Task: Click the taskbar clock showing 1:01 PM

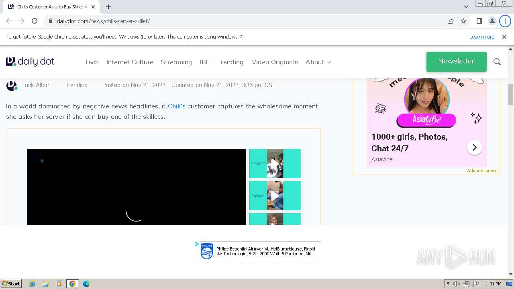Action: 494,284
